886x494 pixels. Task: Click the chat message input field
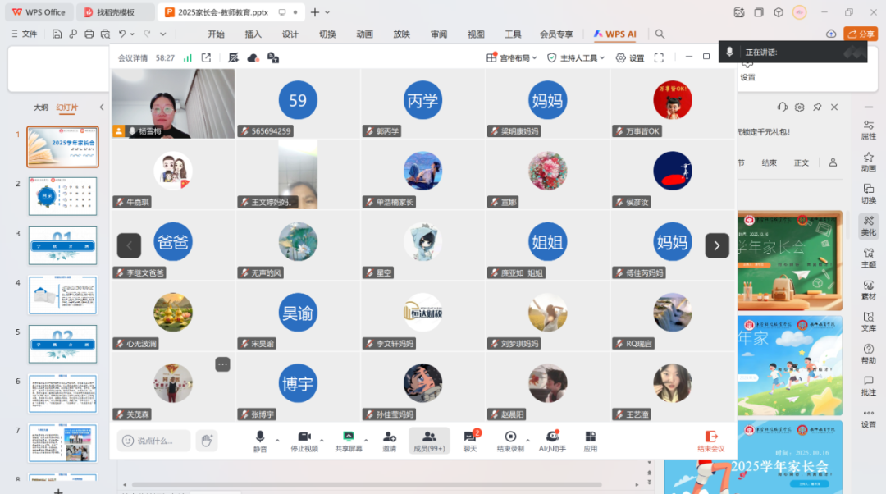[x=154, y=441]
